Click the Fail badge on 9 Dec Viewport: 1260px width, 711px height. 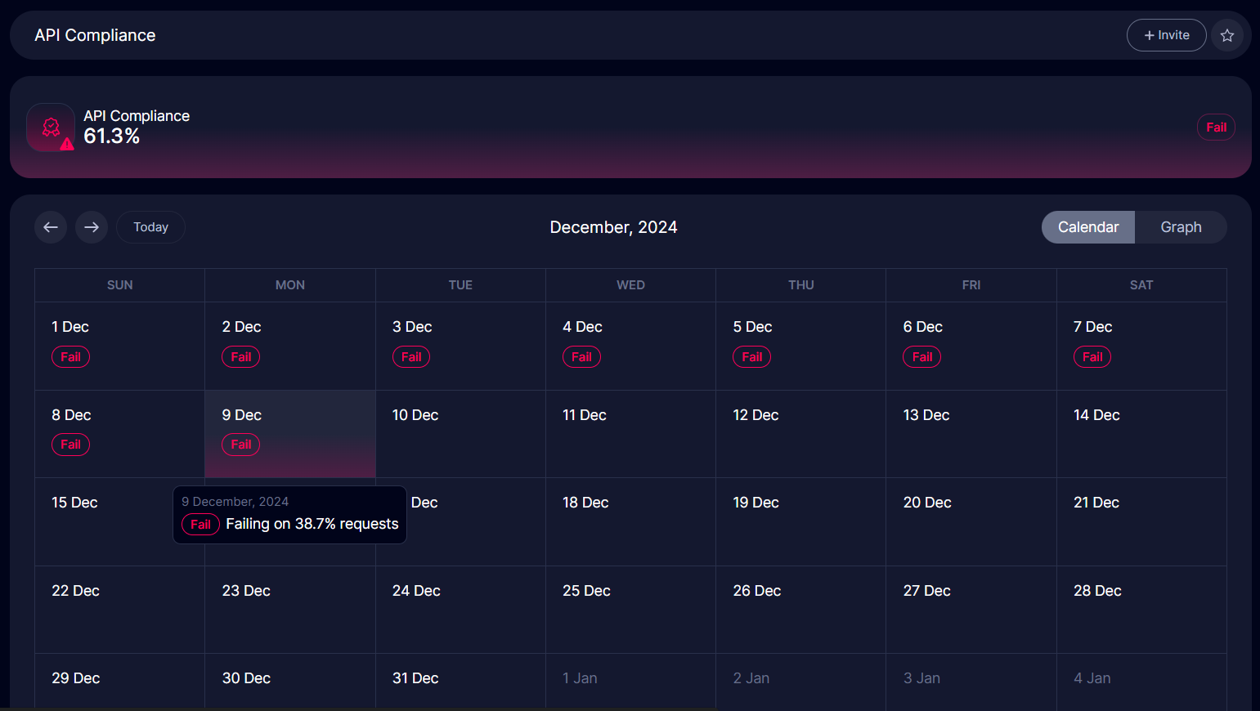240,445
